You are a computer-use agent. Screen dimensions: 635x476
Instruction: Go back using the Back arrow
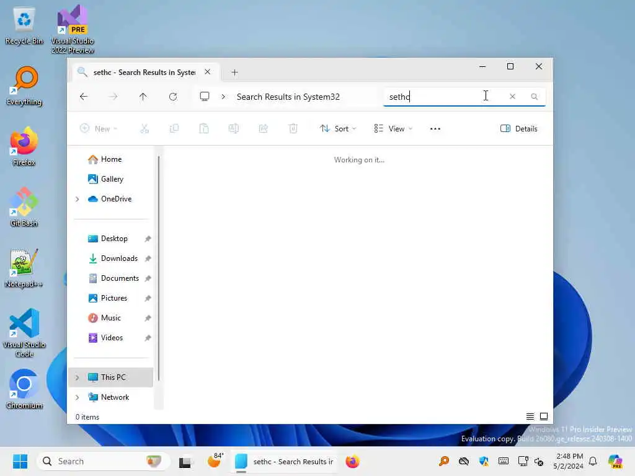[84, 97]
